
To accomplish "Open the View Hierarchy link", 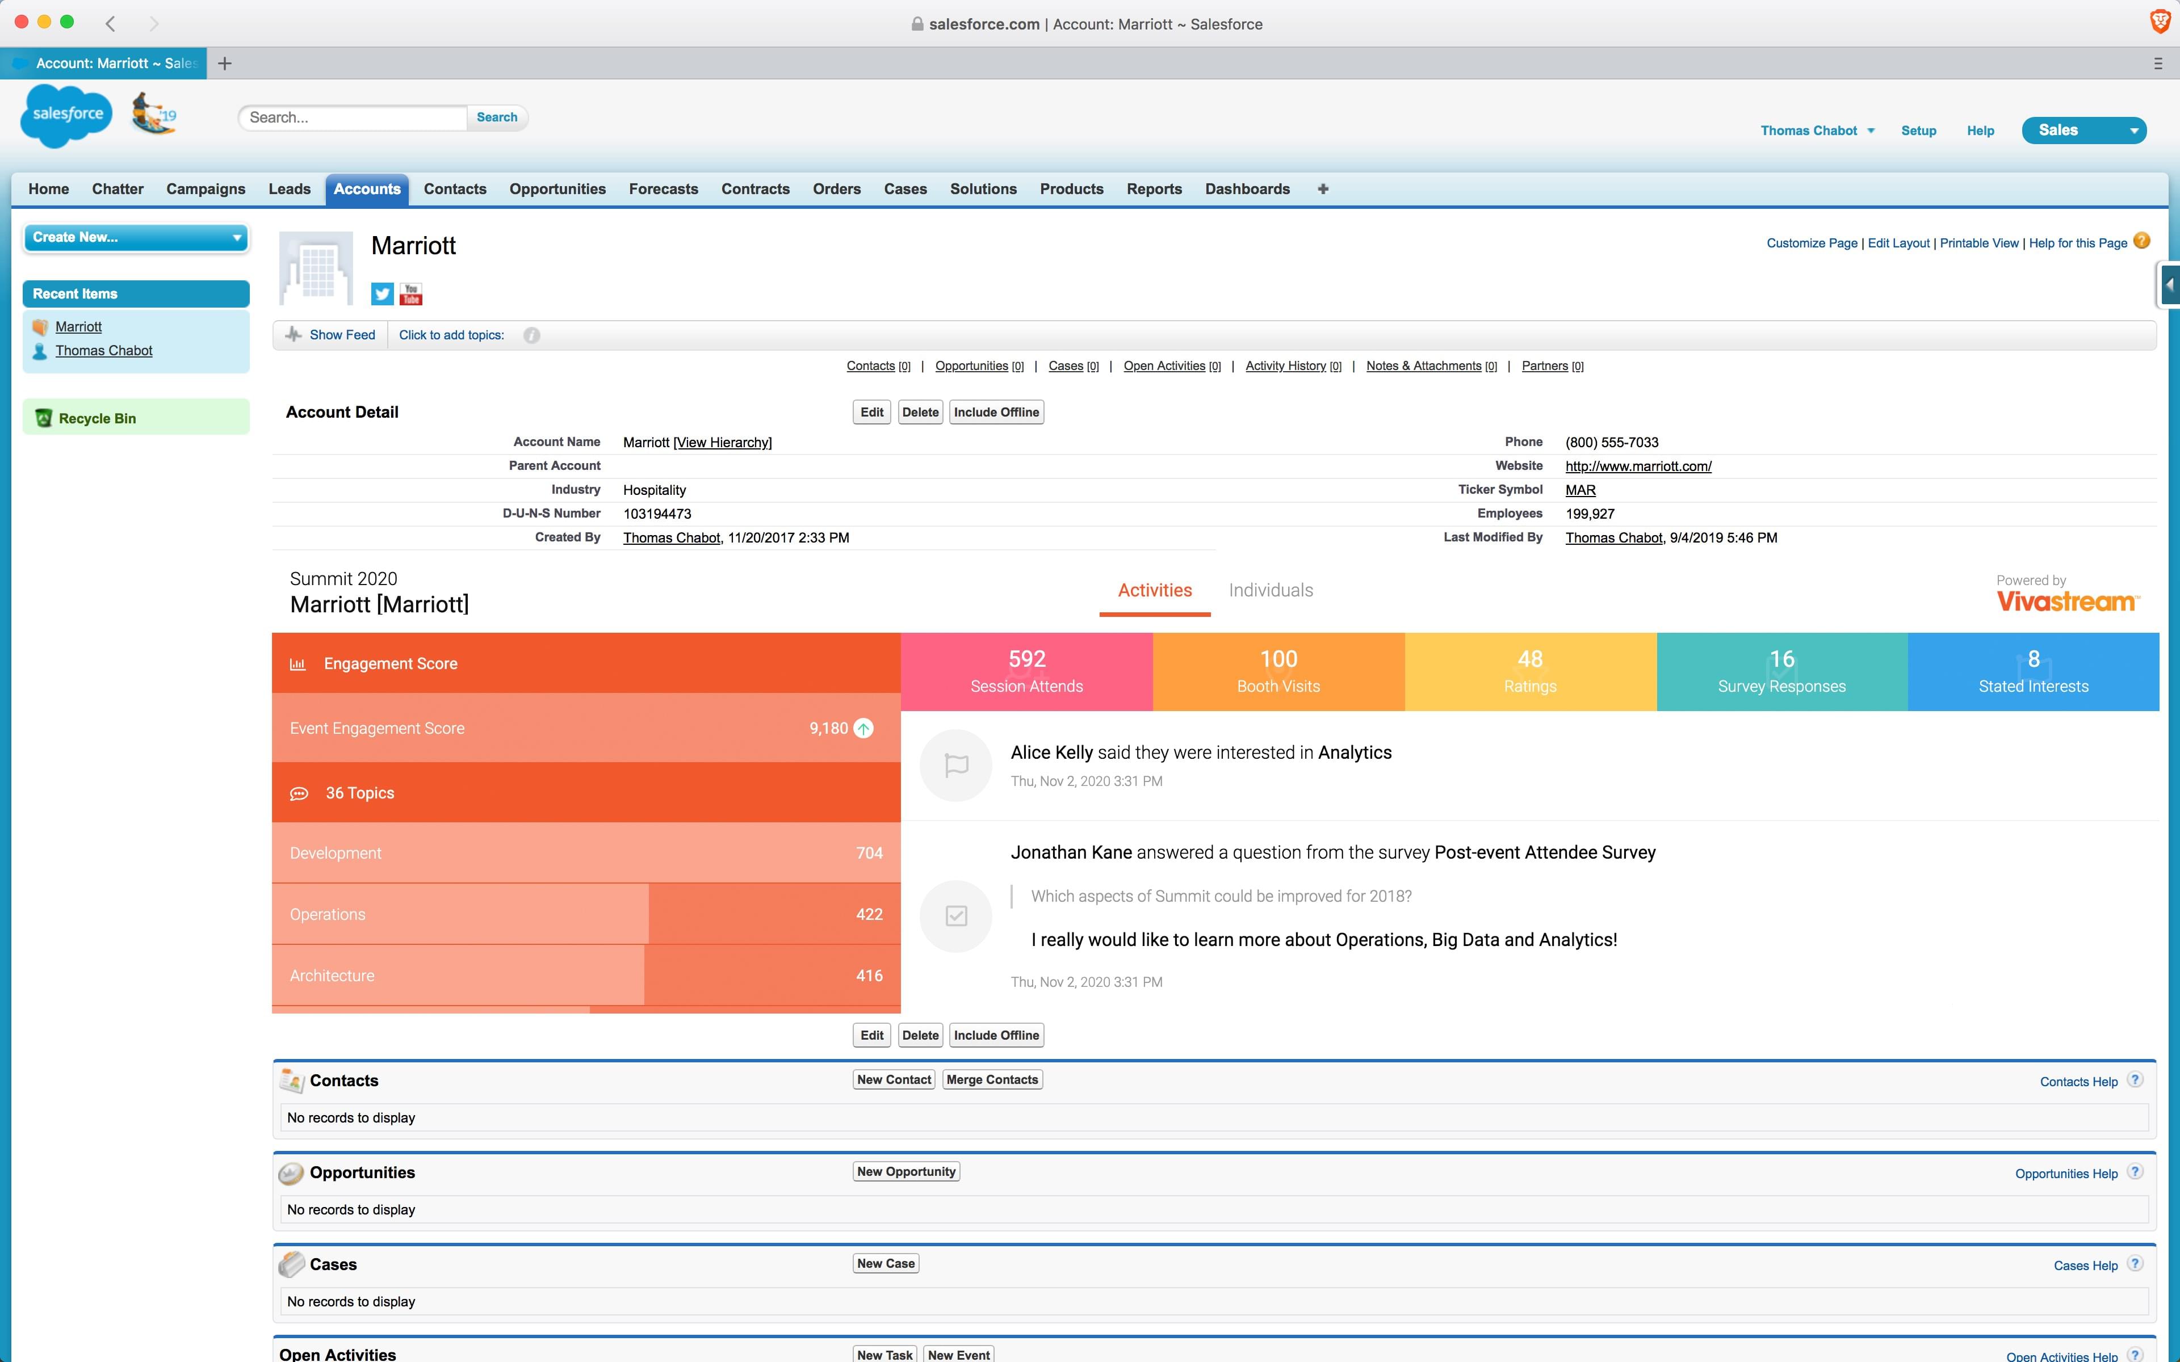I will pos(723,442).
